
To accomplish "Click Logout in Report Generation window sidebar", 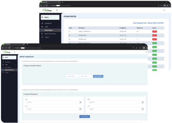I will 7,73.
